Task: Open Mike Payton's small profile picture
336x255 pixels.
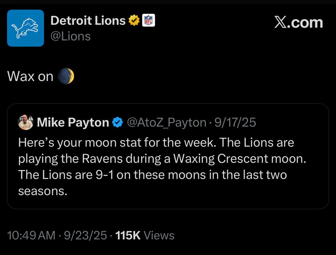Action: [x=26, y=123]
